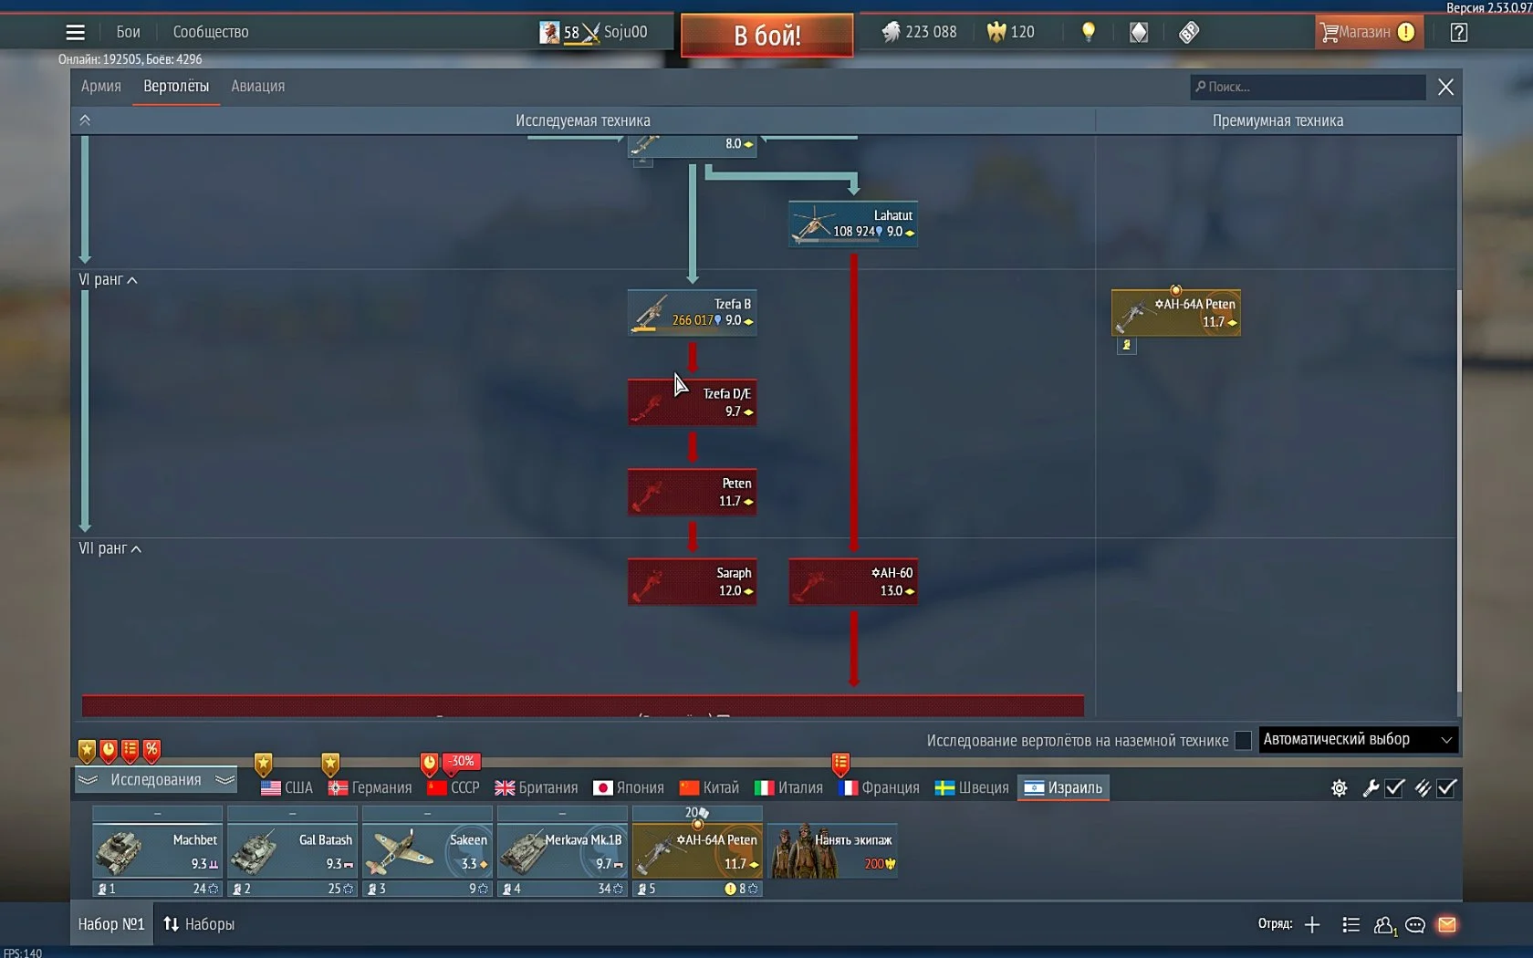Open the silver lions balance 223 088

(919, 32)
